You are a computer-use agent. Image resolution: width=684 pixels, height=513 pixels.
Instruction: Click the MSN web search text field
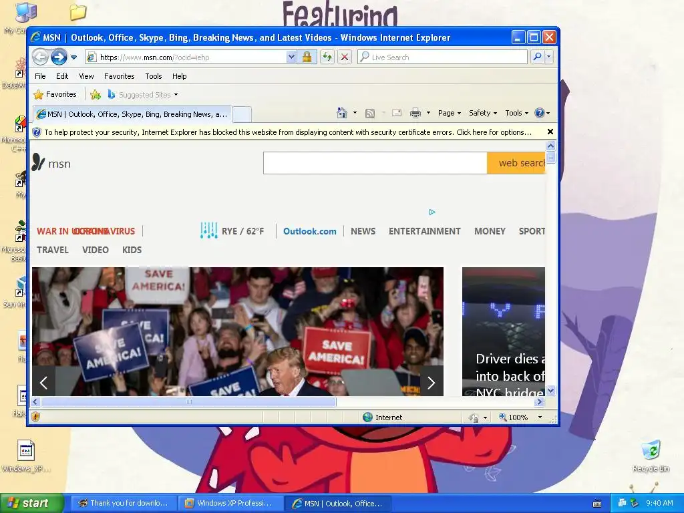375,163
